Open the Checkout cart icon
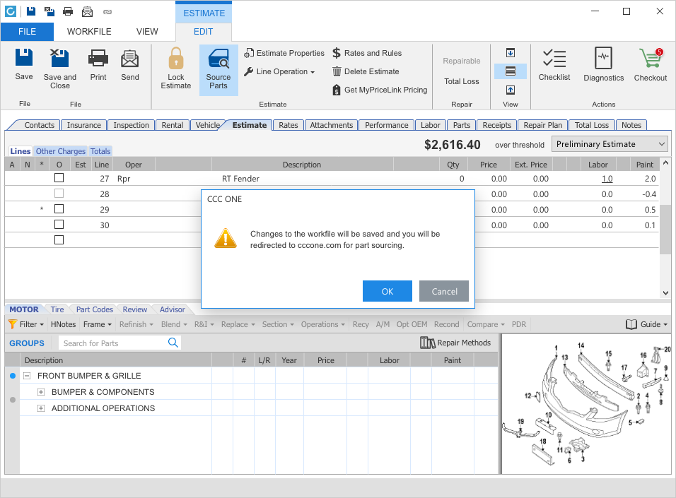The height and width of the screenshot is (498, 676). point(650,59)
